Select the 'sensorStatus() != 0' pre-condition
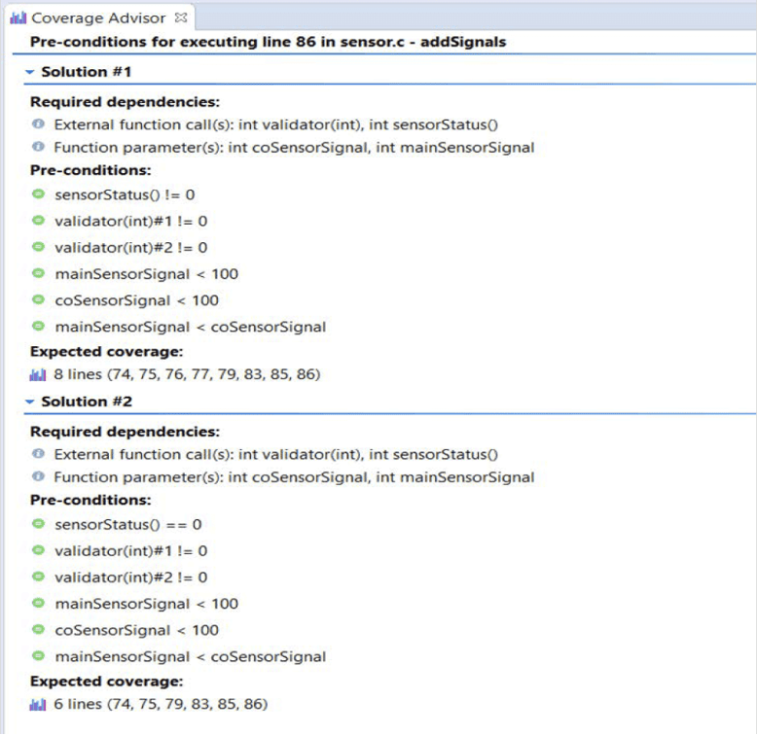 pyautogui.click(x=126, y=194)
